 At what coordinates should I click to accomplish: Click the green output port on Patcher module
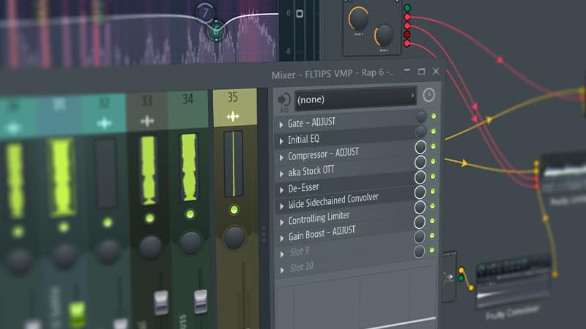point(407,8)
